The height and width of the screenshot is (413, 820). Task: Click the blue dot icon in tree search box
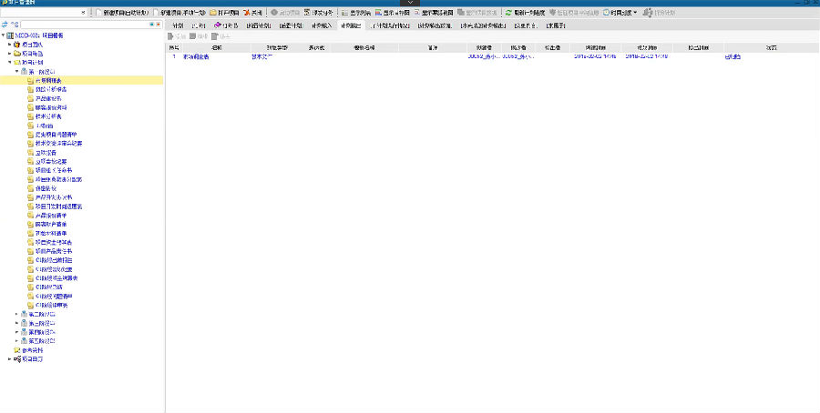coord(151,25)
